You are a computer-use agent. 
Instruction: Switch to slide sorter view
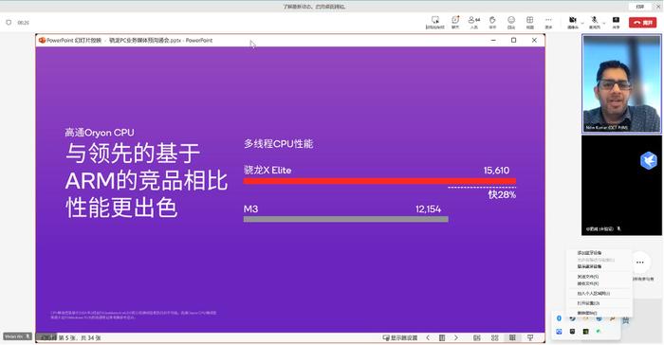[494, 337]
